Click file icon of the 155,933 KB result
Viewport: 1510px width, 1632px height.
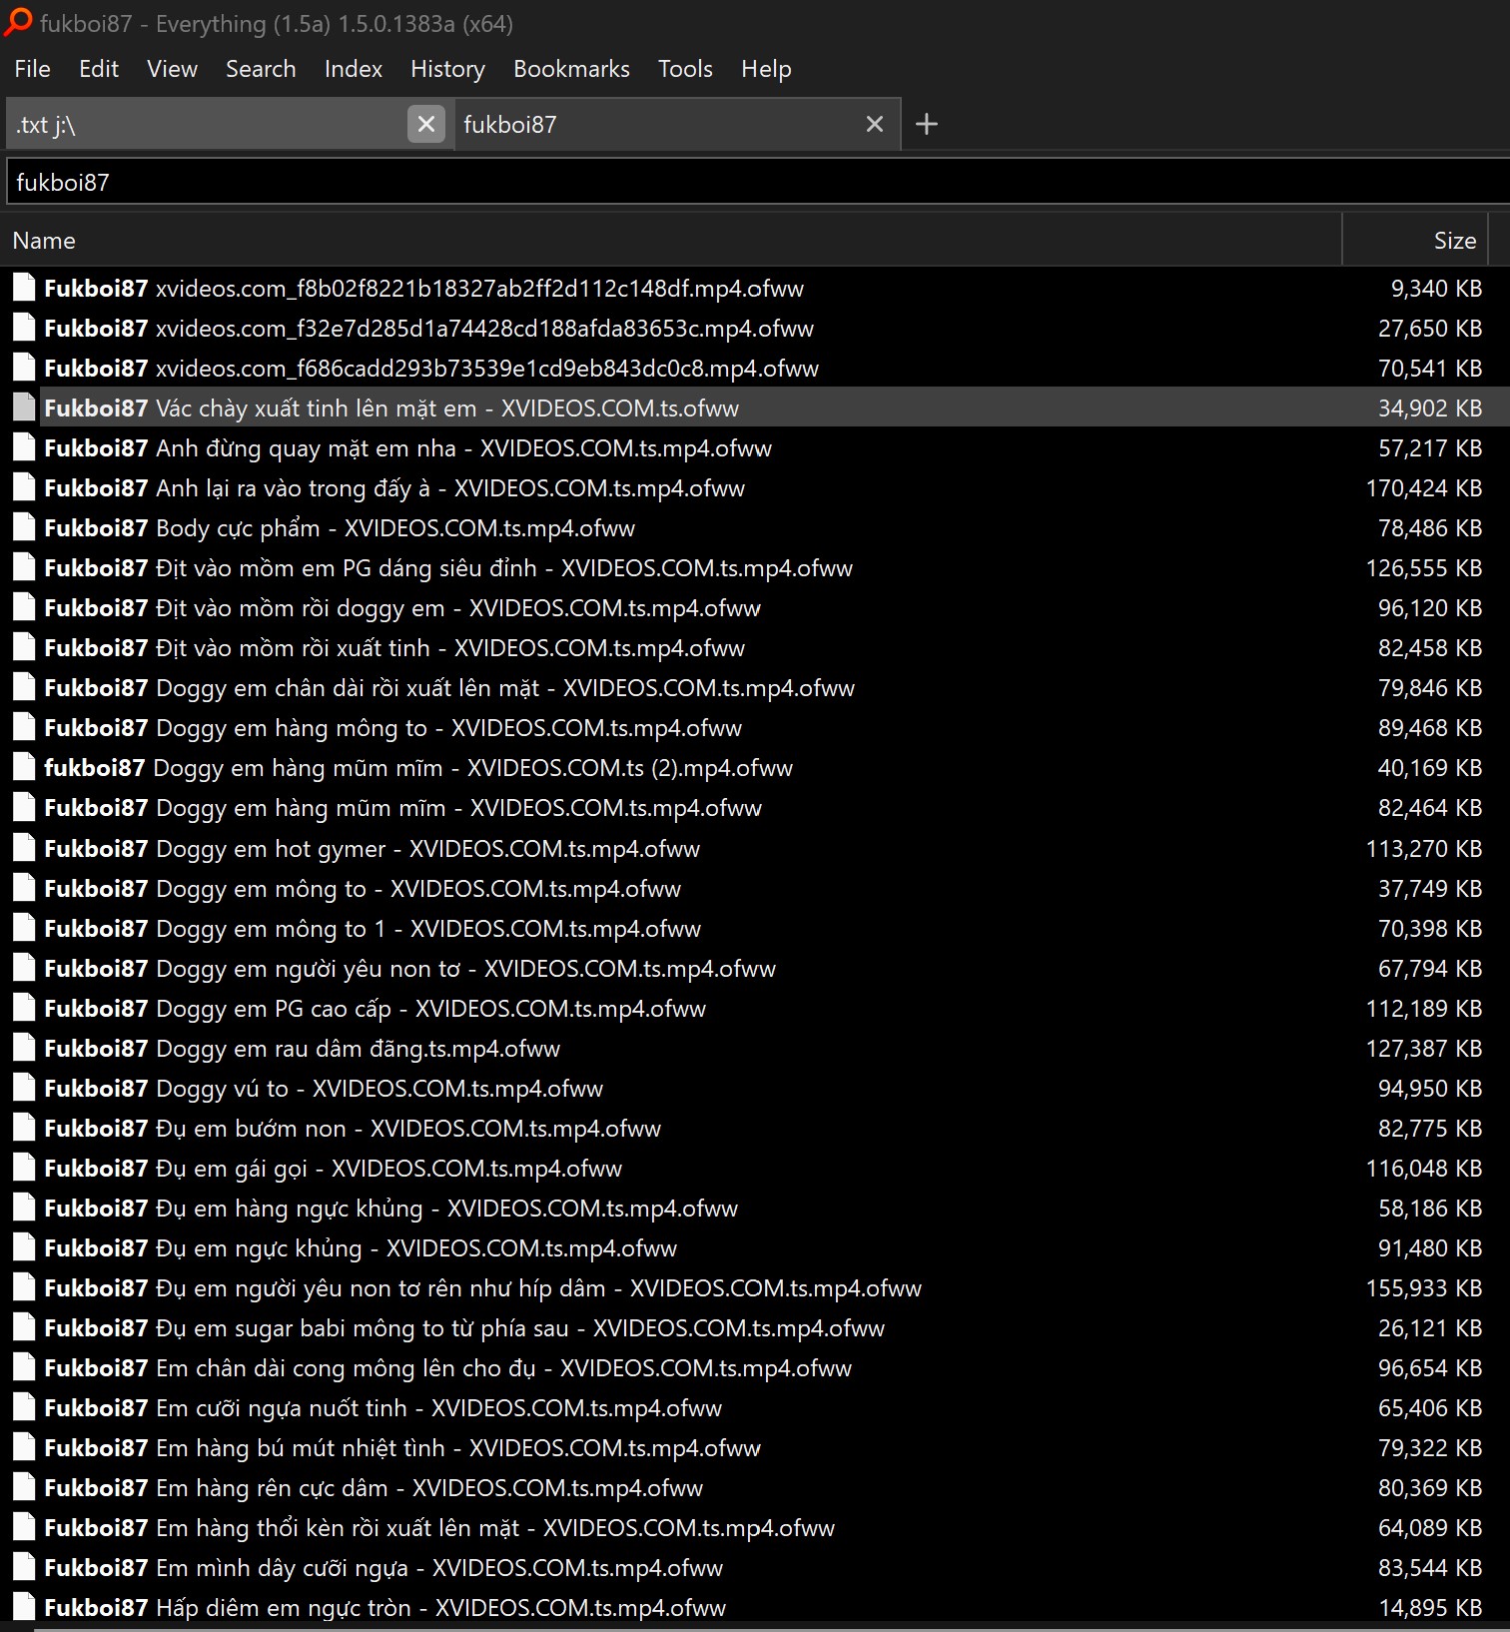tap(24, 1288)
